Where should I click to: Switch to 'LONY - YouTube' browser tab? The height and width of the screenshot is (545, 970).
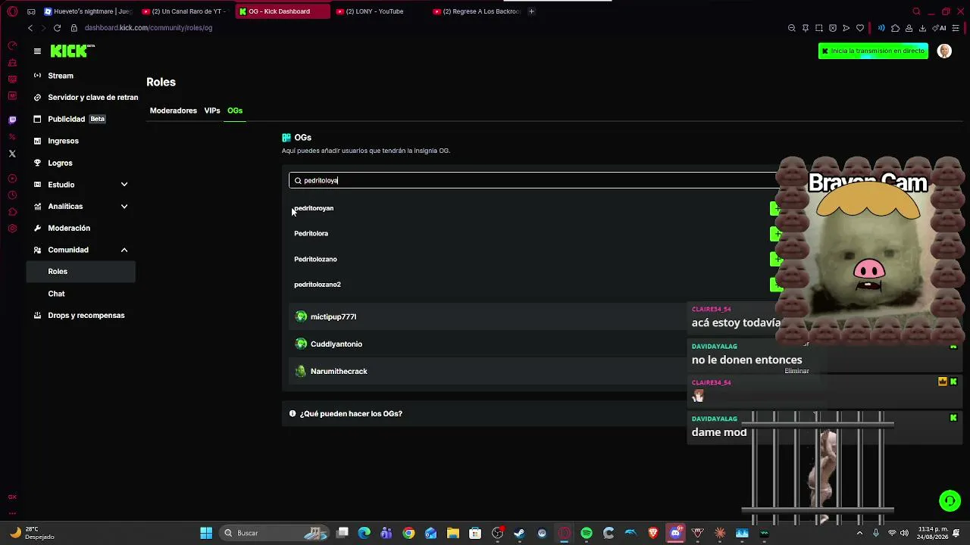pos(379,11)
